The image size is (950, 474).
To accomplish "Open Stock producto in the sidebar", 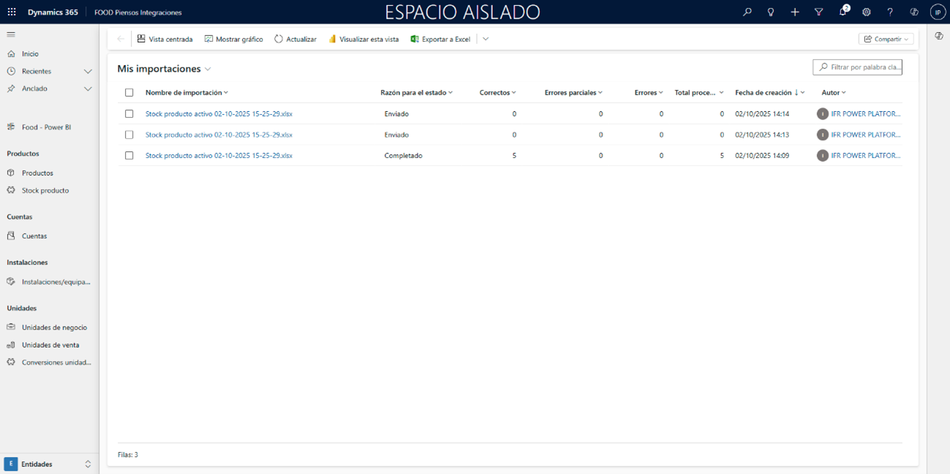I will (45, 190).
